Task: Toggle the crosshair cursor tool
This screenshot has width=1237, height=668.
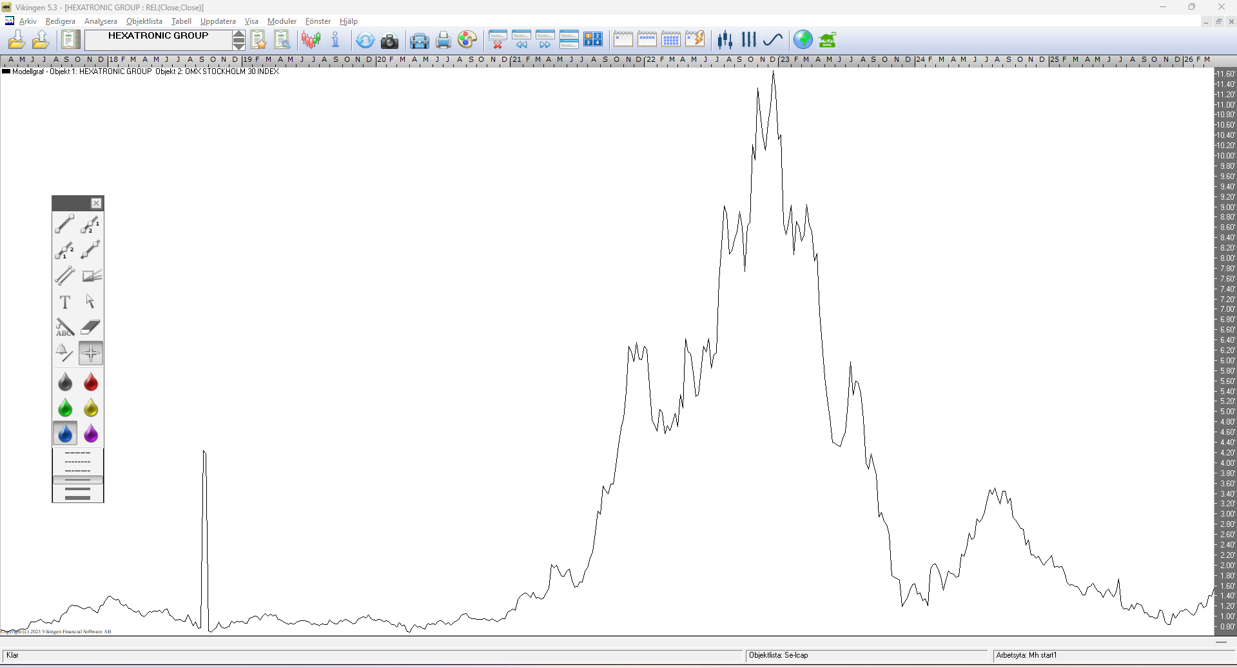Action: pos(90,353)
